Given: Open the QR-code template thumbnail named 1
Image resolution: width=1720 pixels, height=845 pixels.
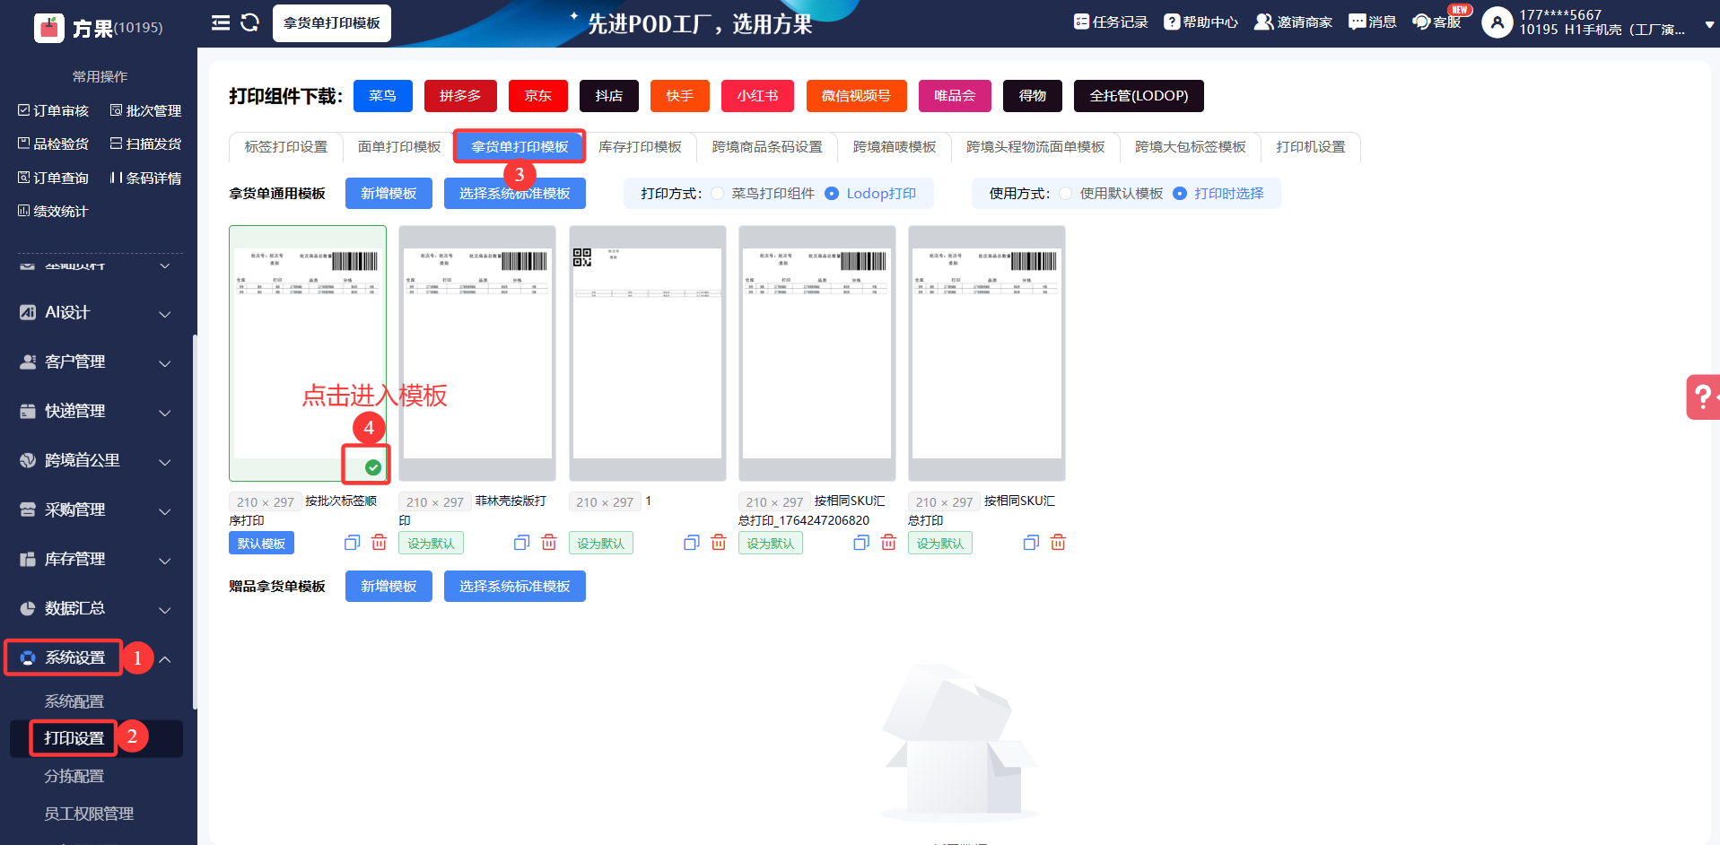Looking at the screenshot, I should [x=648, y=353].
